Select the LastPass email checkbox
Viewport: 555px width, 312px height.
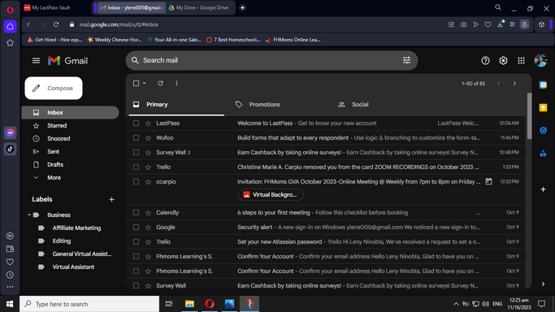[x=136, y=123]
